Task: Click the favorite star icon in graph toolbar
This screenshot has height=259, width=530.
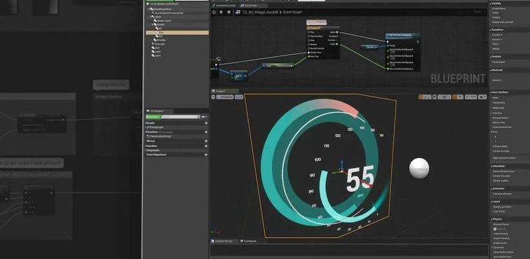Action: tap(213, 12)
